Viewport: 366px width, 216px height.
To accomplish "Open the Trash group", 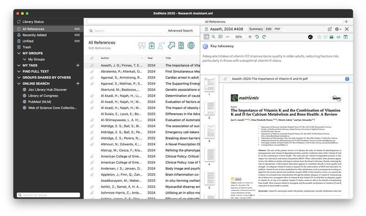I will coord(48,47).
